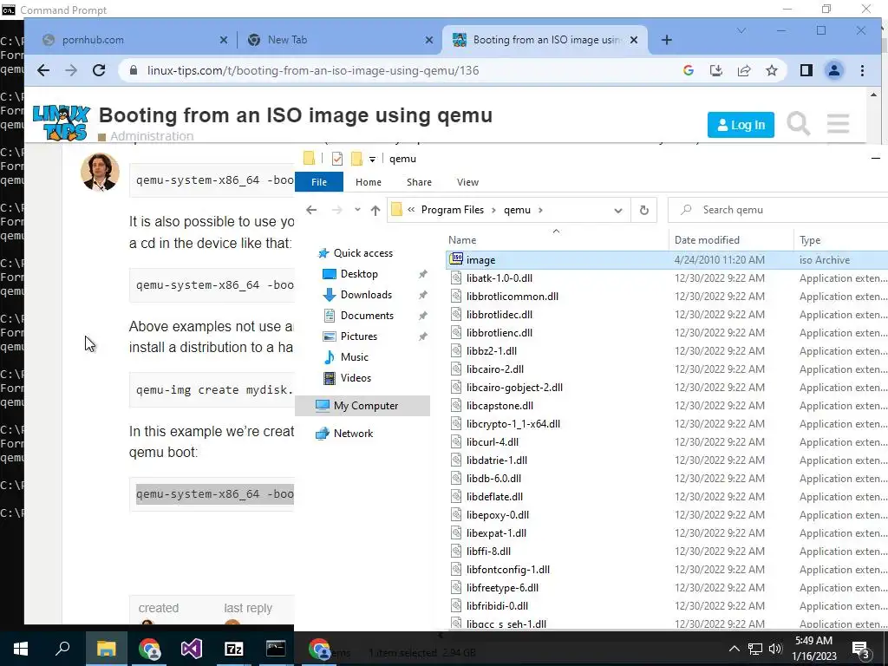
Task: Open the Share ribbon tab
Action: point(419,182)
